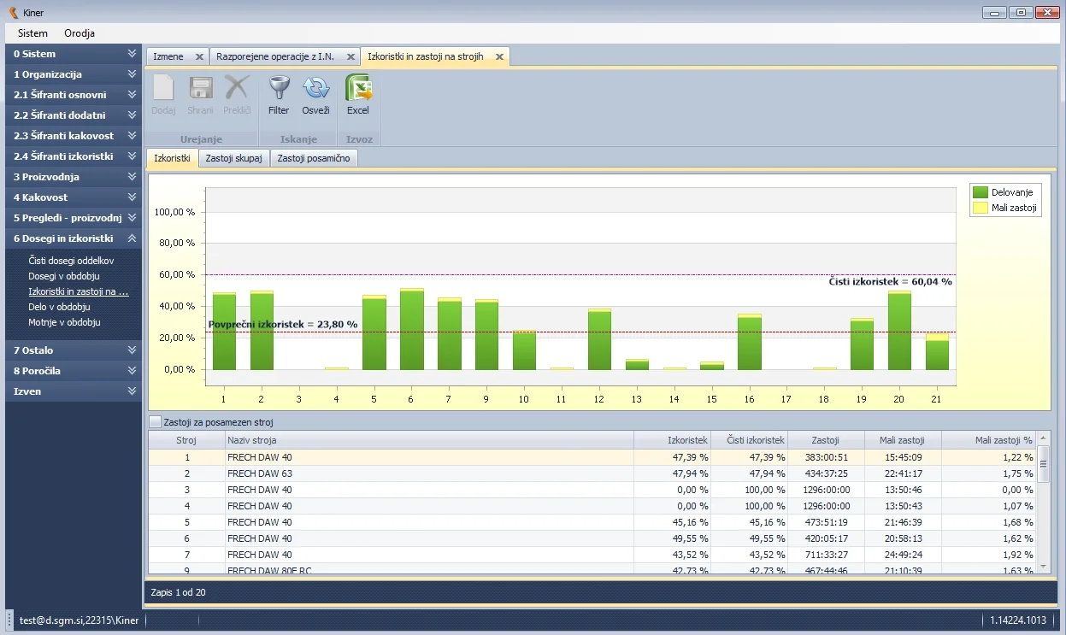Select the Izkoristki sub-tab
This screenshot has width=1066, height=635.
click(172, 158)
